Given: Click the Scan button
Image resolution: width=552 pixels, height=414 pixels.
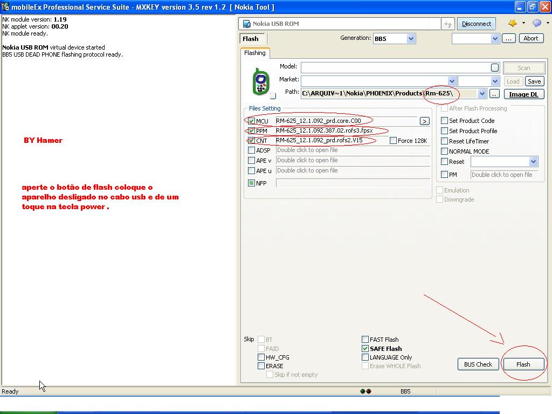Looking at the screenshot, I should [523, 68].
